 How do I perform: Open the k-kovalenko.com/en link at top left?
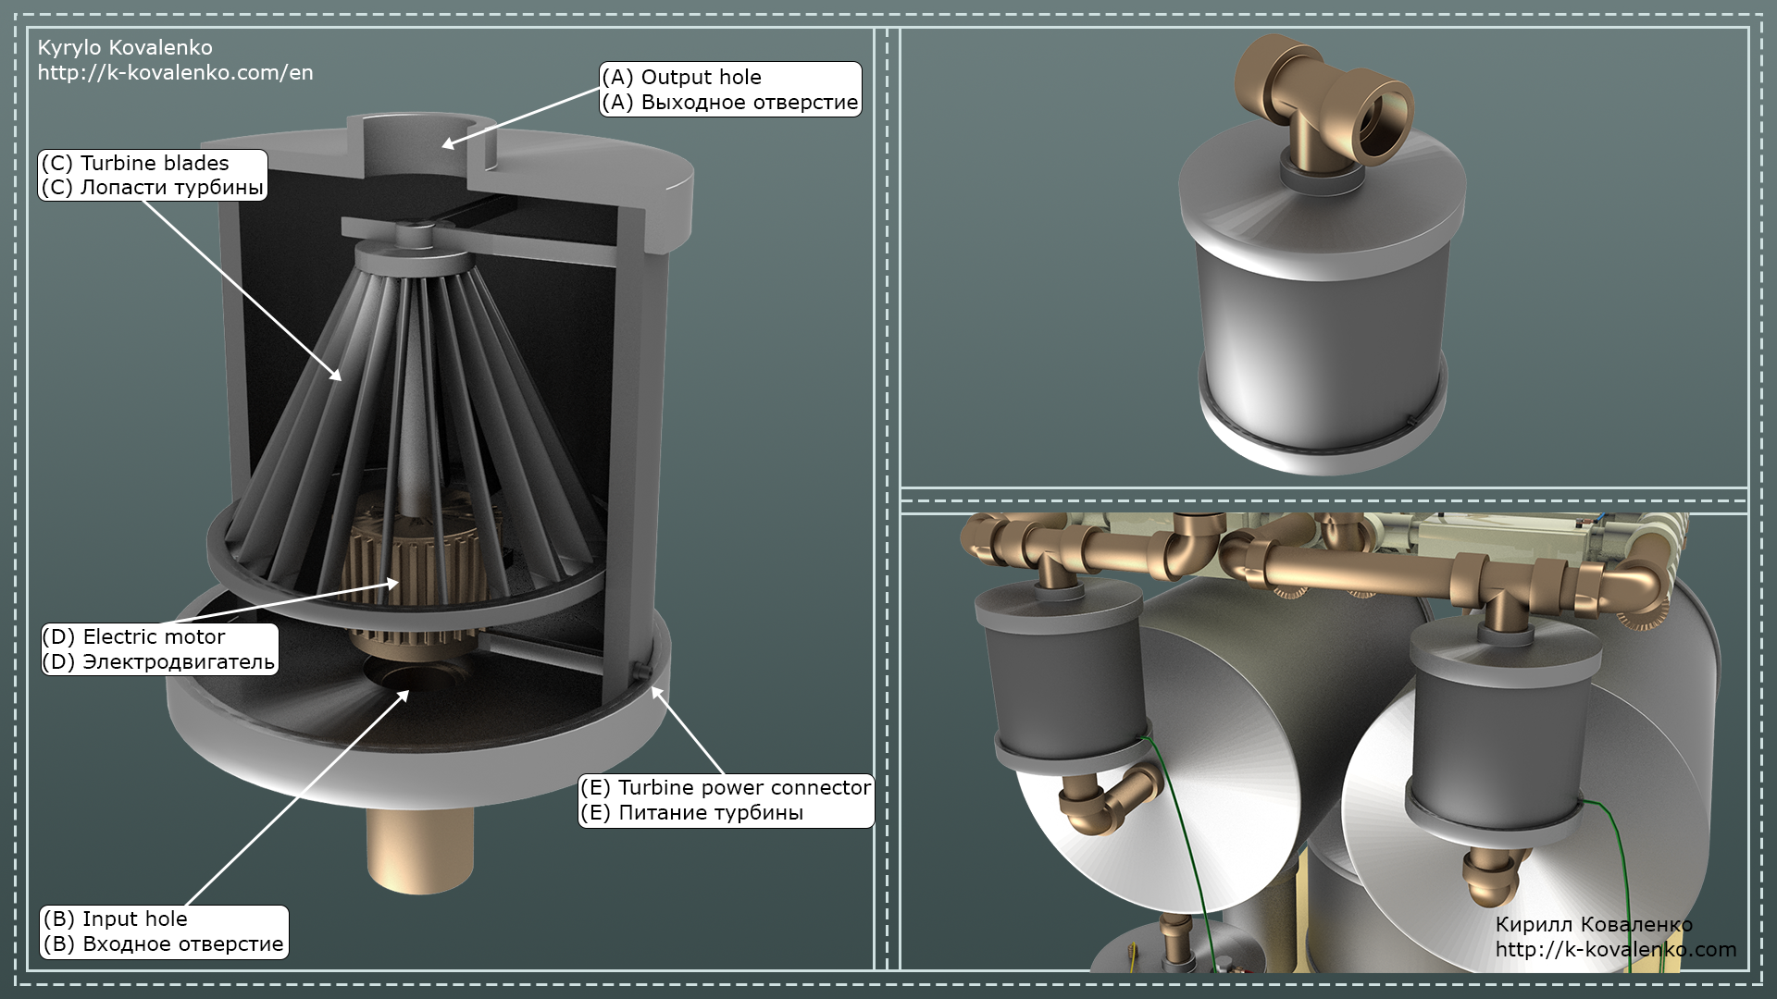(175, 72)
